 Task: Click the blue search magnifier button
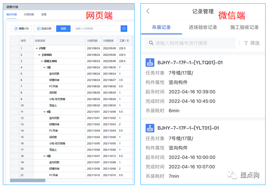[124, 29]
